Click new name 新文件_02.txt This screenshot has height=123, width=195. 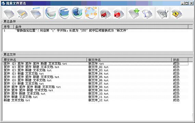[x=99, y=67]
